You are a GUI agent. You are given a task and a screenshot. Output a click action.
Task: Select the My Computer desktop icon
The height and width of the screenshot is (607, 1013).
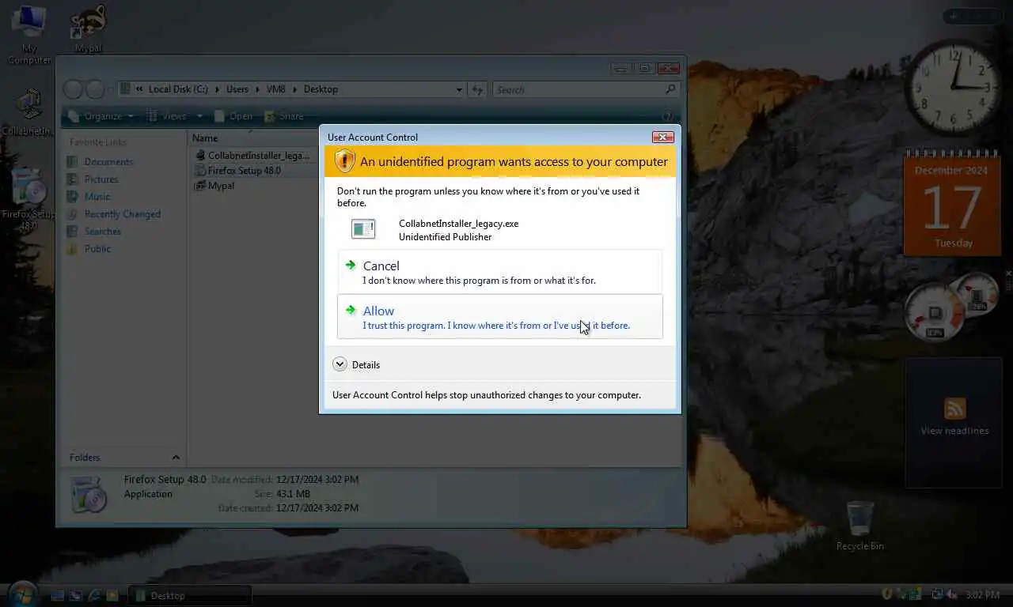(x=29, y=35)
